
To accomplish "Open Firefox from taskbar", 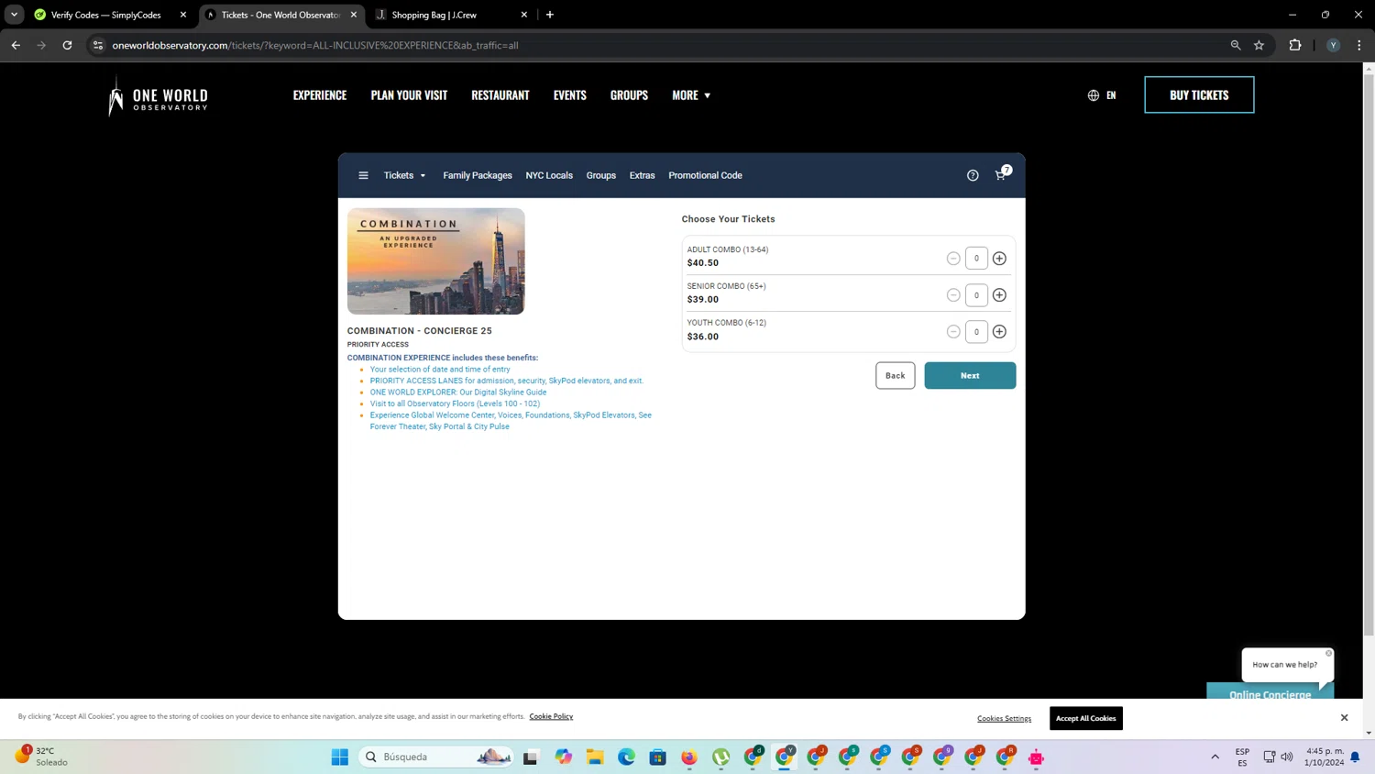I will [689, 757].
